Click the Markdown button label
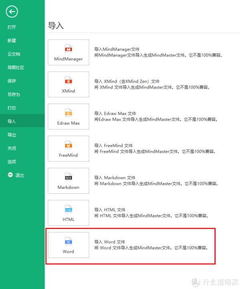The image size is (240, 289). (x=68, y=187)
